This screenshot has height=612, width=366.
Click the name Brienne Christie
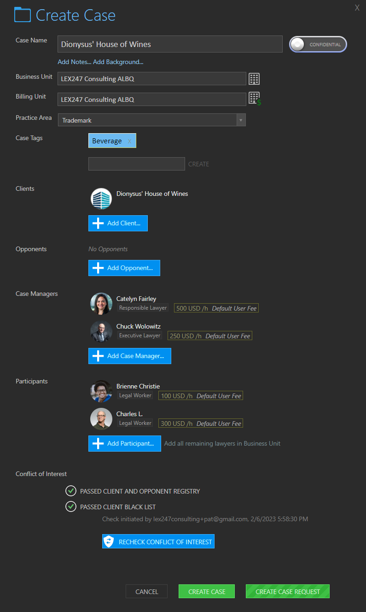point(138,386)
